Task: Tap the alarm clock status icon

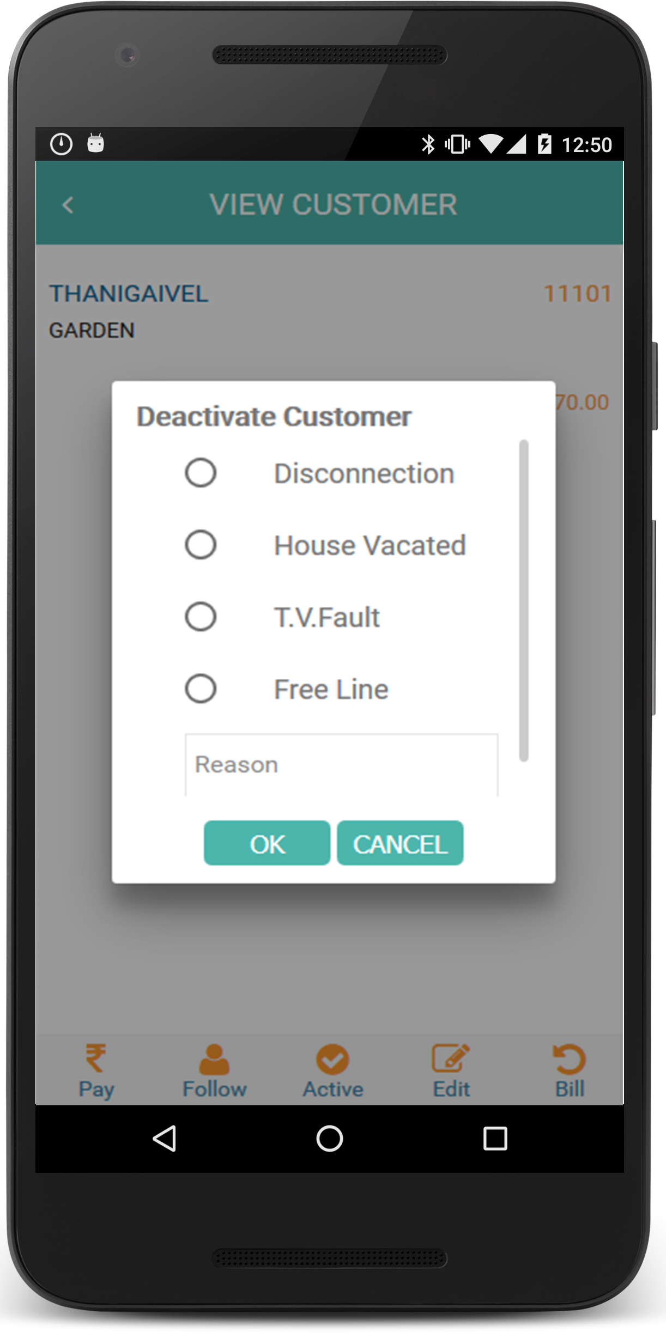Action: pos(61,144)
